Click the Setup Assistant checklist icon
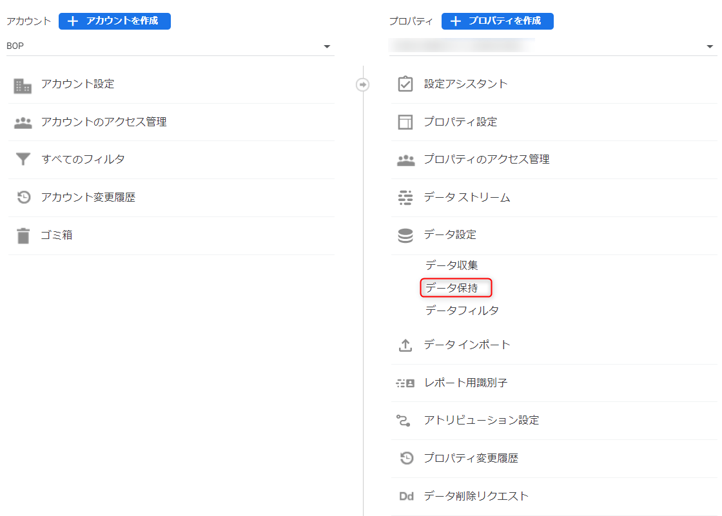 [405, 84]
